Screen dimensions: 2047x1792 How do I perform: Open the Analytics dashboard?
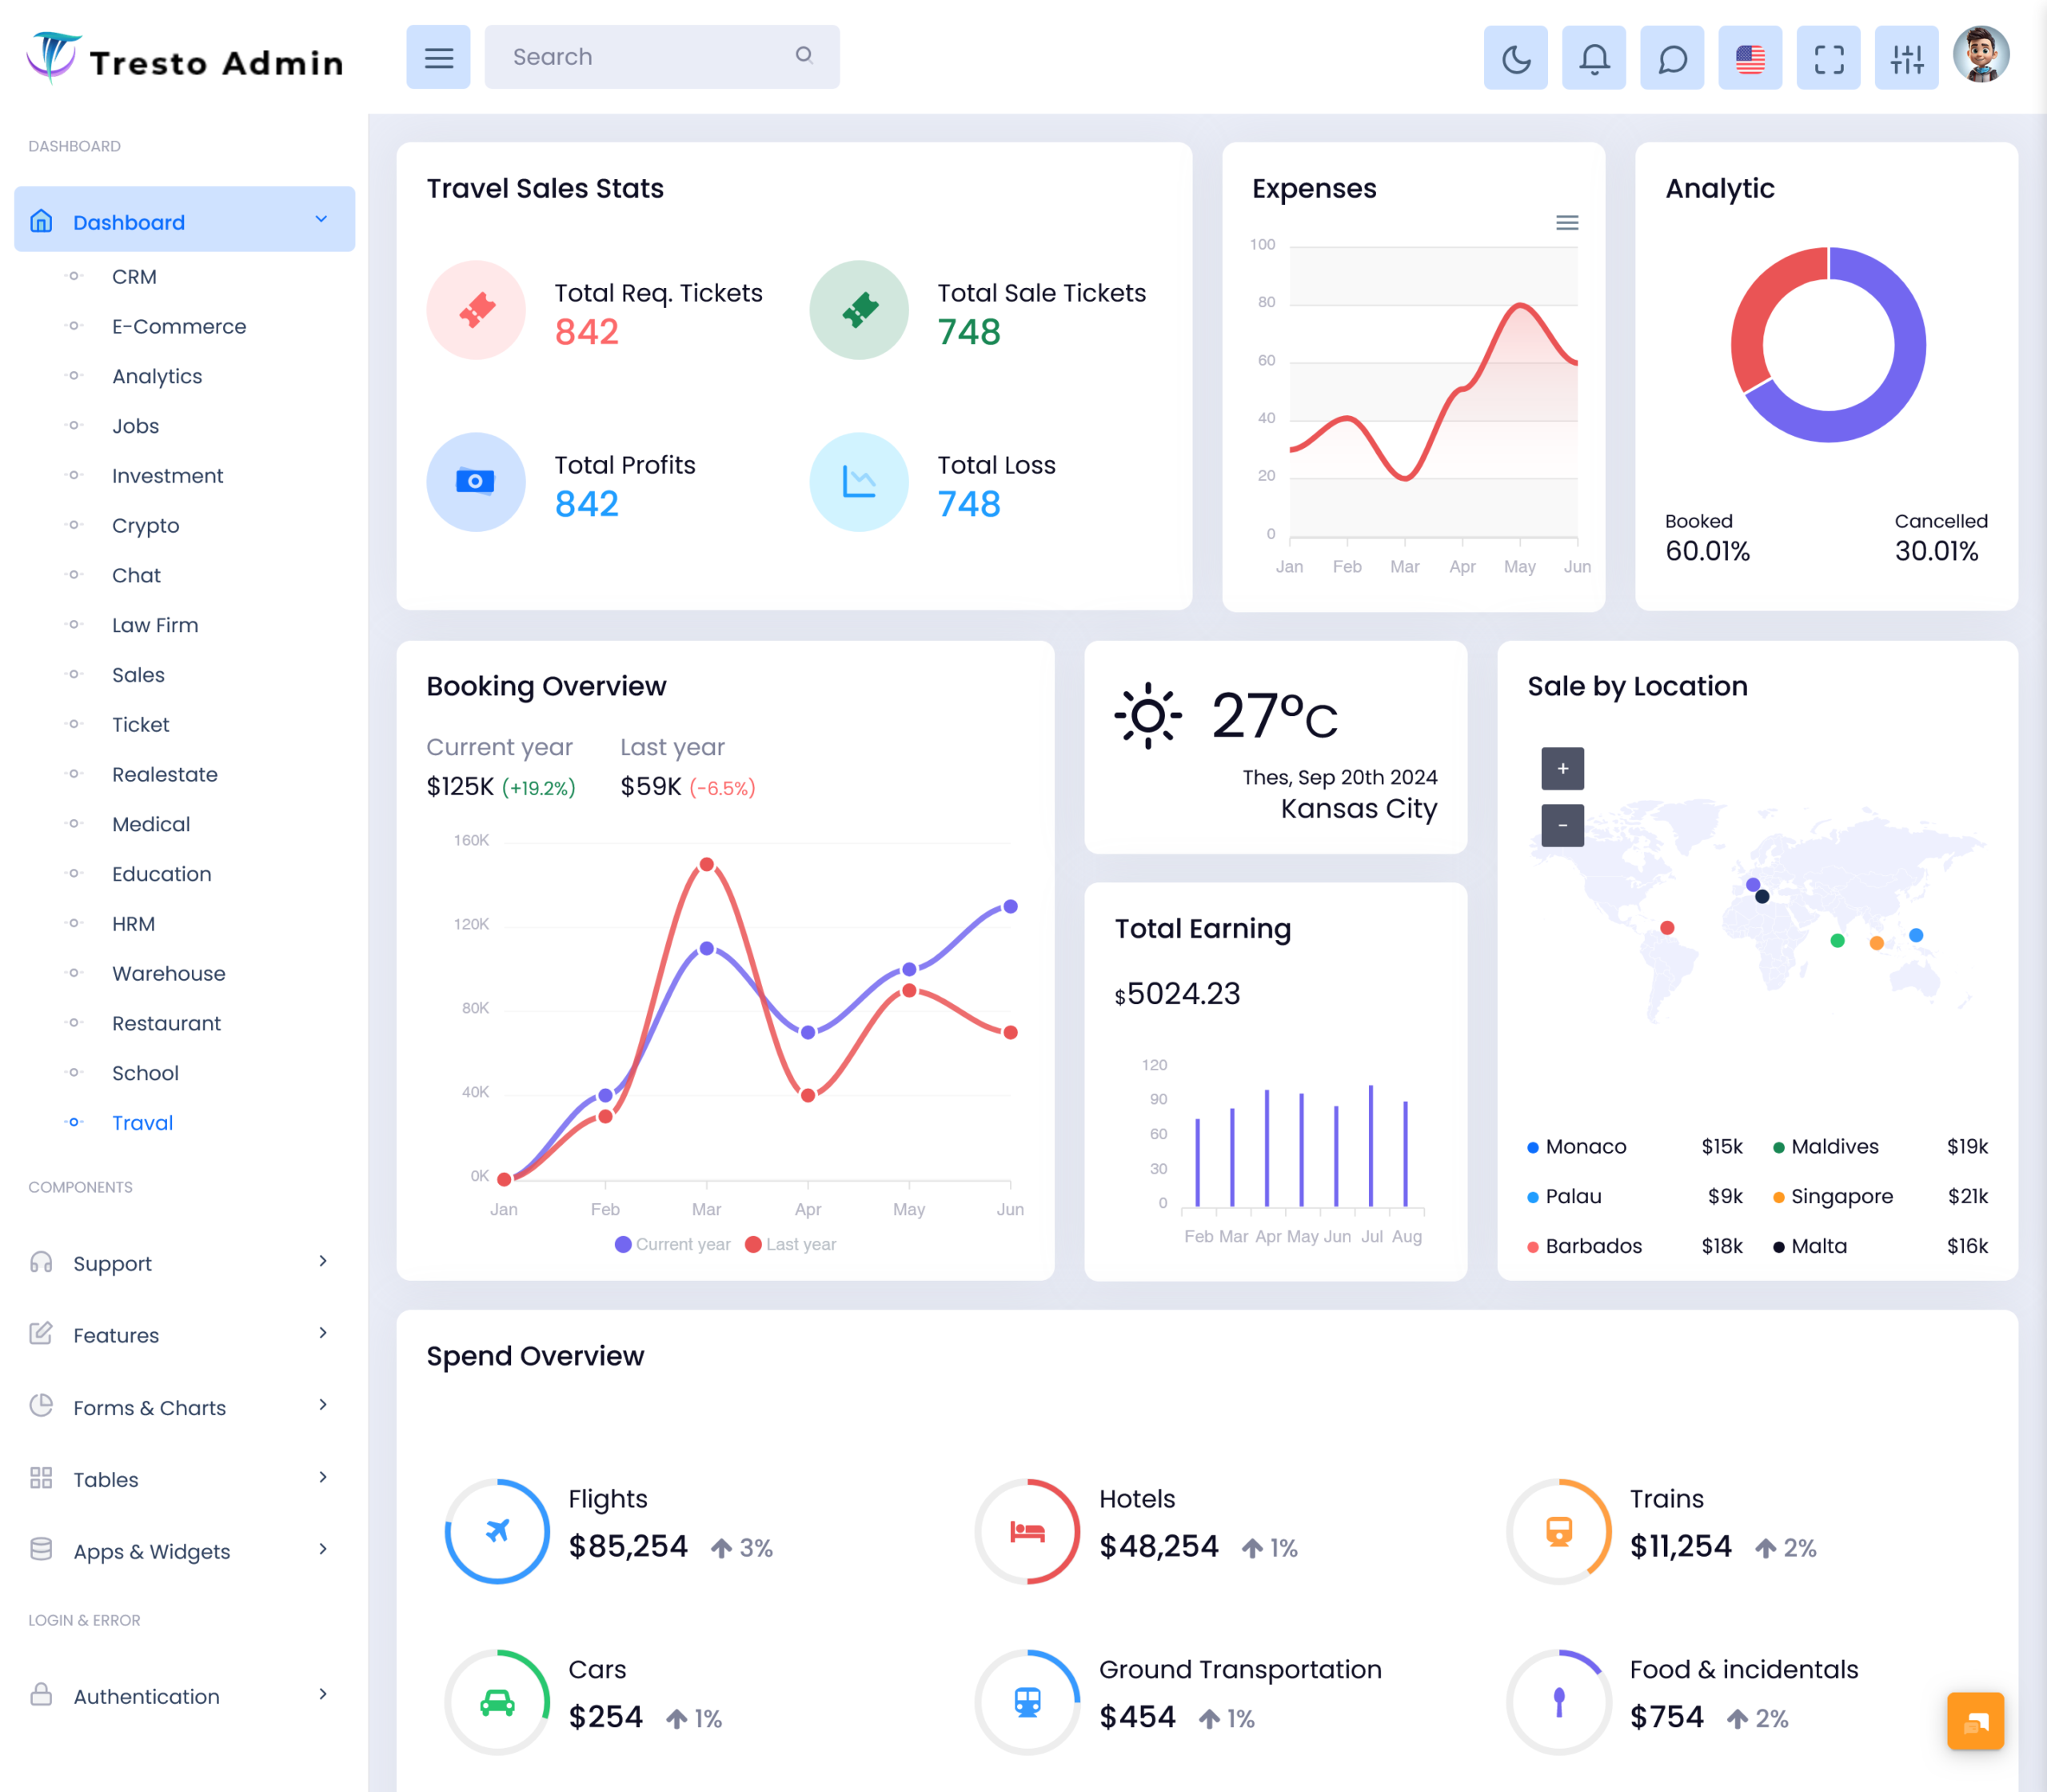(157, 377)
